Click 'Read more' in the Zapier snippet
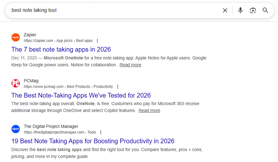The width and height of the screenshot is (278, 162). tap(130, 65)
